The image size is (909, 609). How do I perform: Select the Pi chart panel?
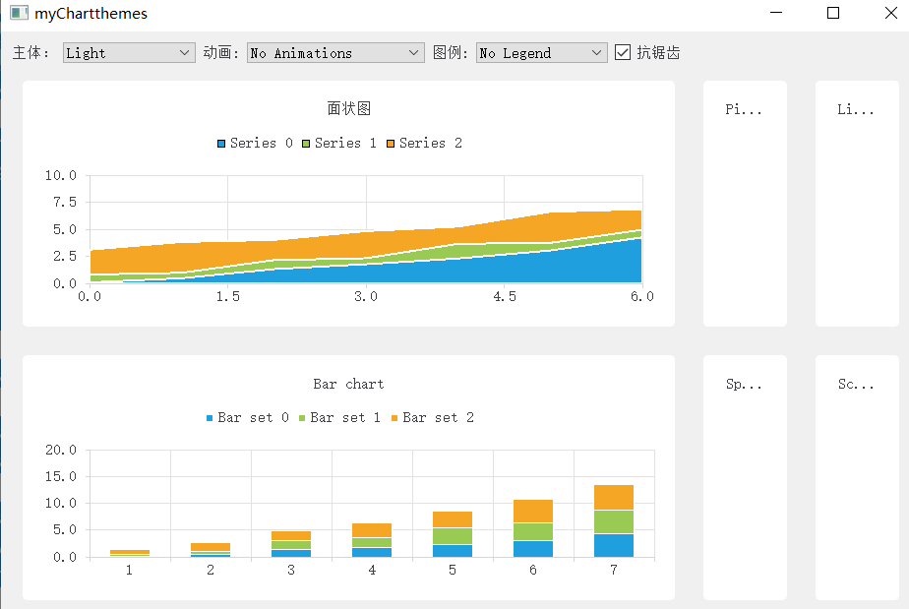click(x=745, y=202)
